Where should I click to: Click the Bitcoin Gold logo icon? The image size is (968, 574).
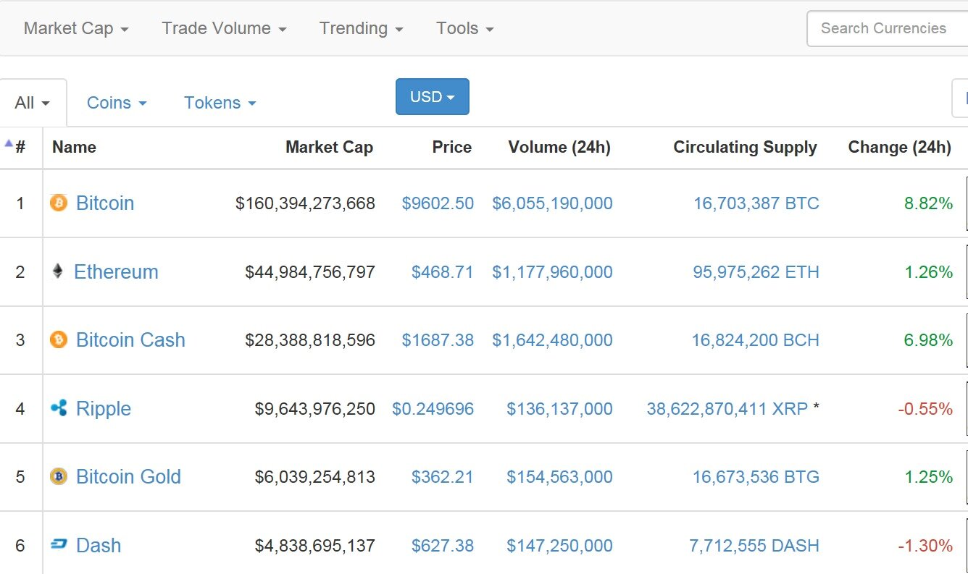pyautogui.click(x=58, y=476)
